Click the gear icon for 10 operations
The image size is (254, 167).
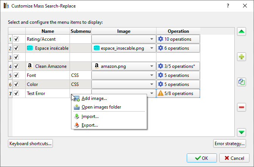point(161,39)
